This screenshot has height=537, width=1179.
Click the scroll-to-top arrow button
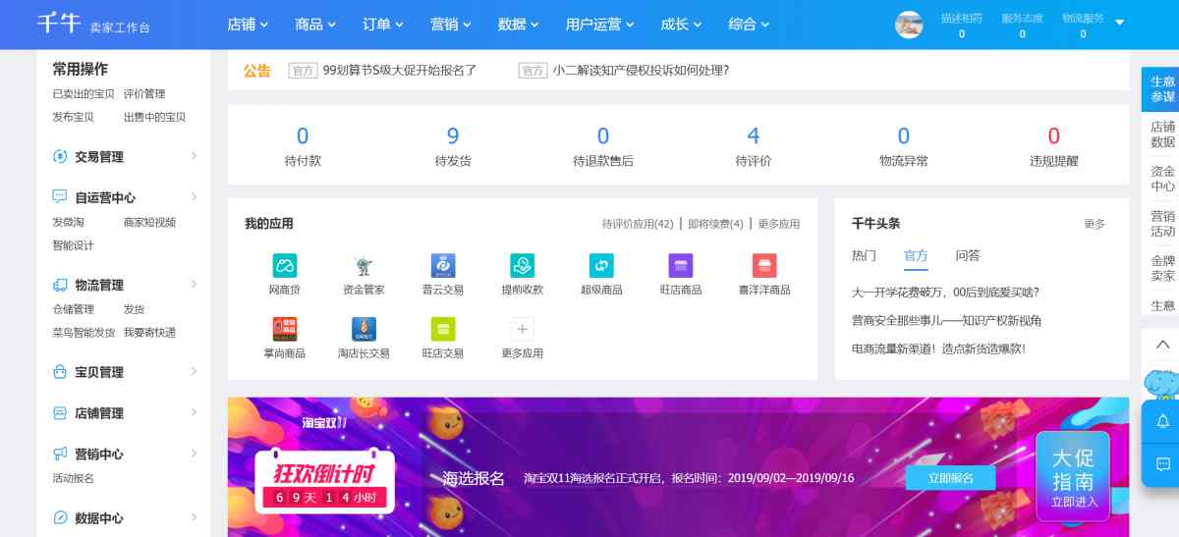pyautogui.click(x=1162, y=345)
